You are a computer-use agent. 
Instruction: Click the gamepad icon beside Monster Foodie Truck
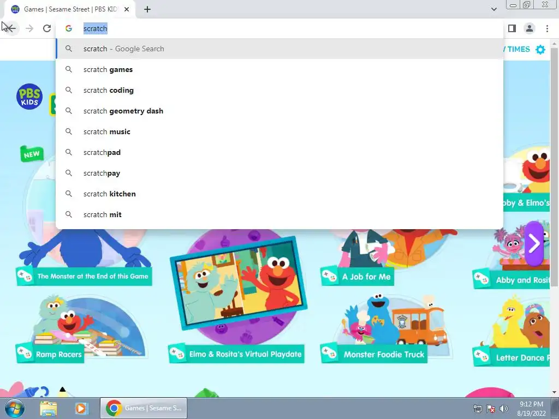point(329,354)
